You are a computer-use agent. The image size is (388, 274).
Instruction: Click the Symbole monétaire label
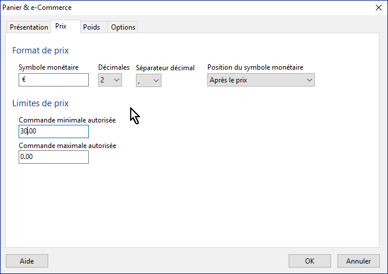coord(48,67)
